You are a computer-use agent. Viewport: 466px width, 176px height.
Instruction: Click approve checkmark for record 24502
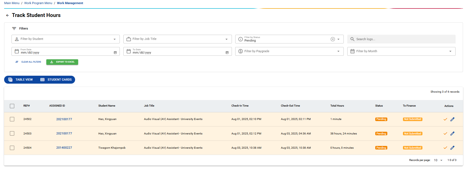coord(445,119)
